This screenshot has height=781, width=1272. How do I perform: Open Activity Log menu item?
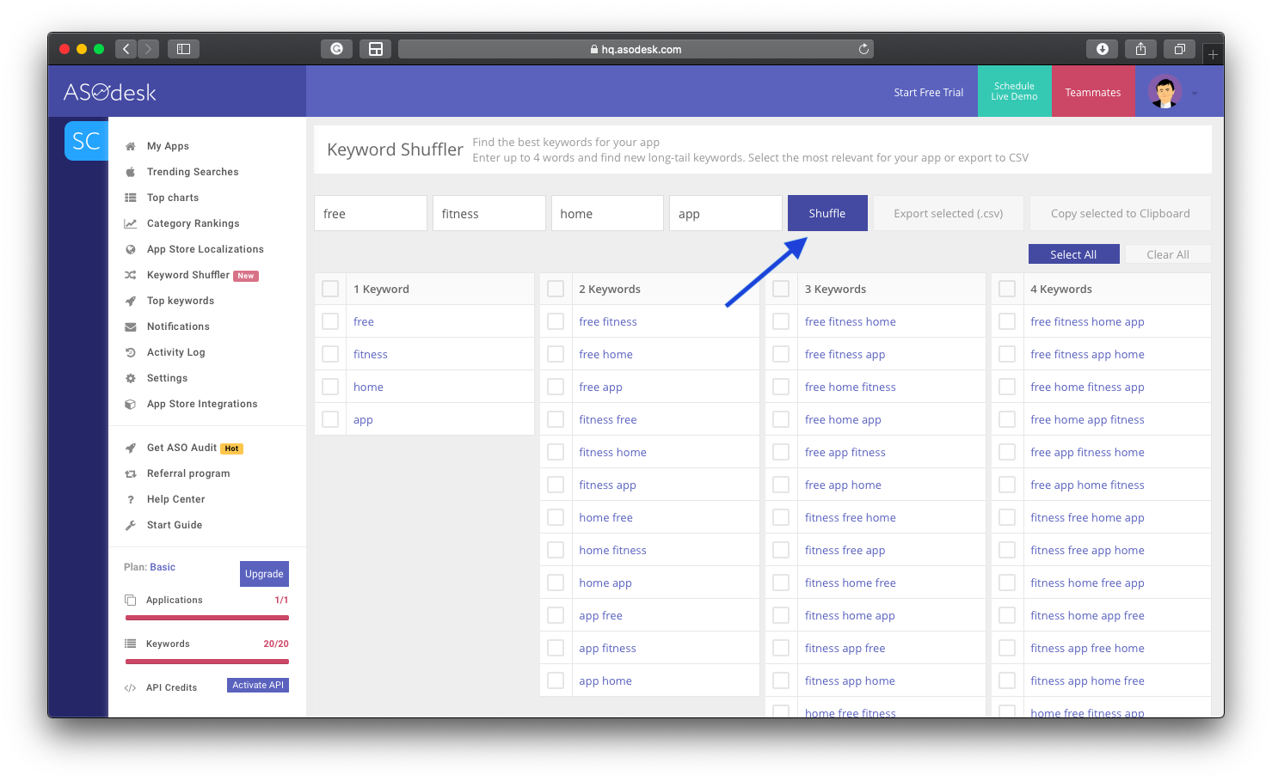click(176, 352)
